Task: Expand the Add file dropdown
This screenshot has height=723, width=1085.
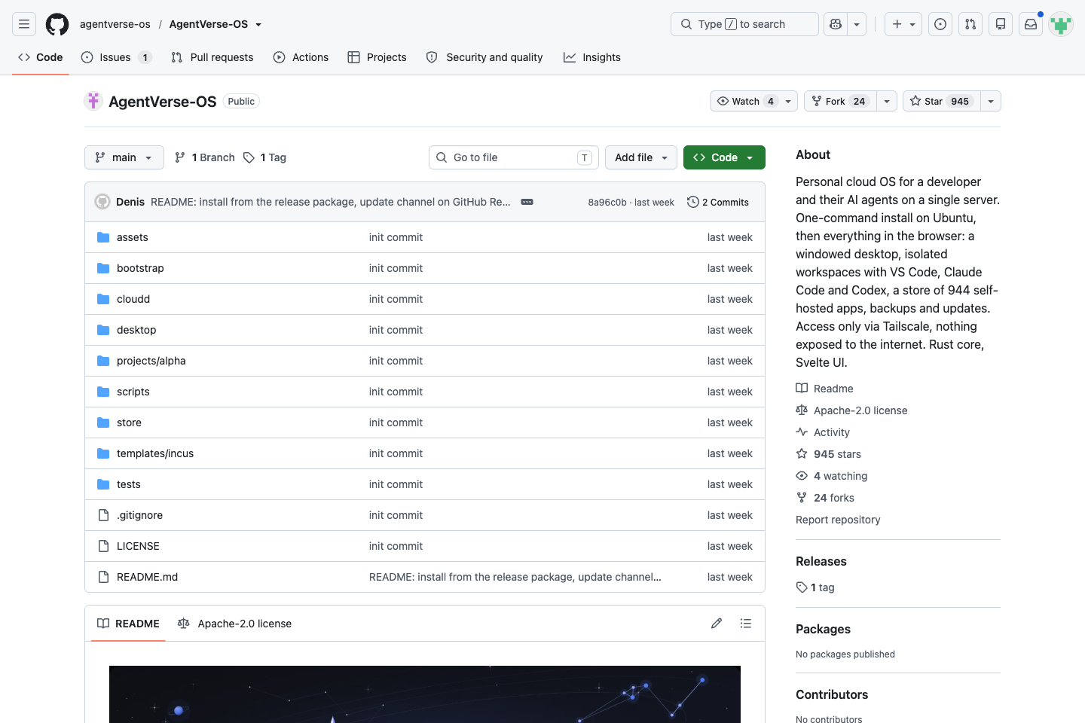Action: coord(641,157)
